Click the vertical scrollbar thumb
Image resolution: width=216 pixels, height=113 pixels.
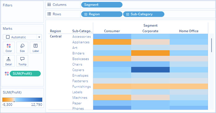(211, 45)
